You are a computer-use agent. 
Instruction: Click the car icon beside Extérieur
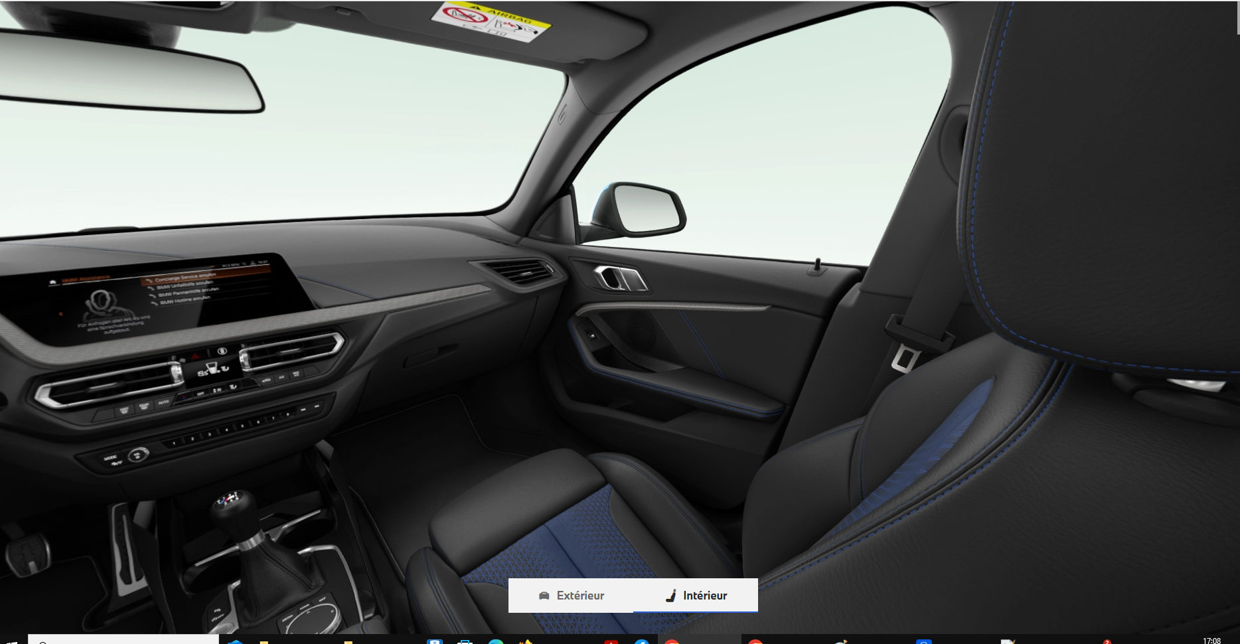[544, 596]
